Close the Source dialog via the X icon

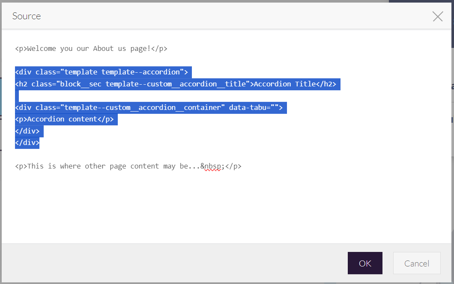click(x=437, y=16)
